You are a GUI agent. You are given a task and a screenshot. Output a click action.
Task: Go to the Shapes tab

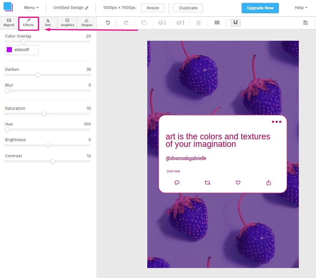[x=87, y=23]
